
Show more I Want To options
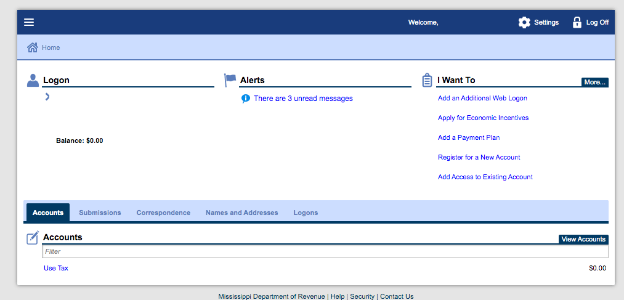(x=594, y=82)
